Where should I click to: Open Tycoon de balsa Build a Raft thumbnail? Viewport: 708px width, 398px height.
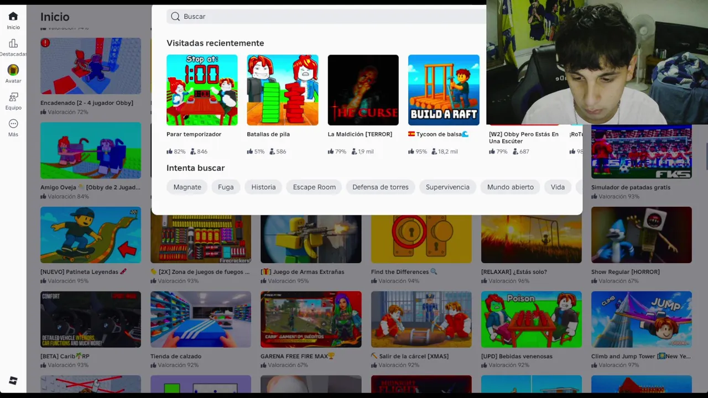point(444,90)
